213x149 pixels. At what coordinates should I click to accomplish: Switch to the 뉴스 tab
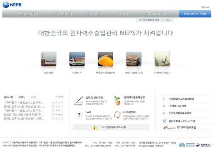34,97
